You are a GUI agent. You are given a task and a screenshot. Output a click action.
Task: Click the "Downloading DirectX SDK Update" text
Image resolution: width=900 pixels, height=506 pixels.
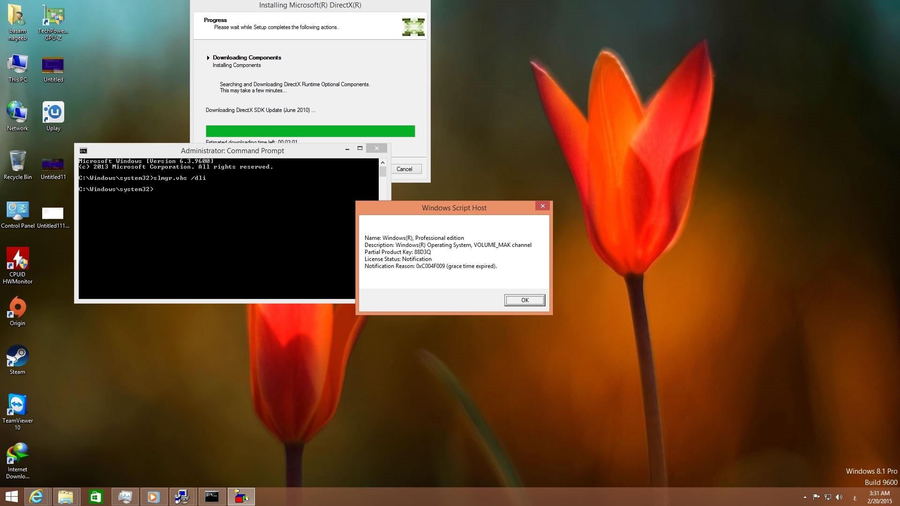(260, 110)
